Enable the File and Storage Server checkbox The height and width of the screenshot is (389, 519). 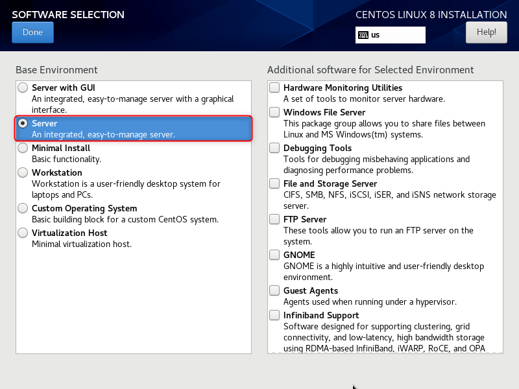click(x=274, y=183)
